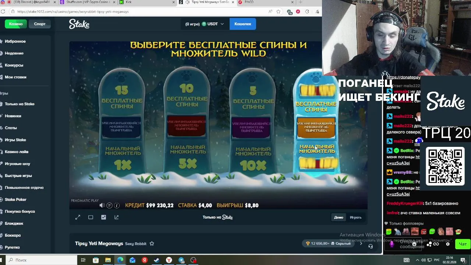This screenshot has width=471, height=265.
Task: Open the Sexy Rabbit provider link
Action: 135,244
